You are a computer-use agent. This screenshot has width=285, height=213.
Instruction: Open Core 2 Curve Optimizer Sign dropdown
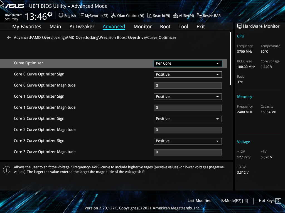[188, 119]
